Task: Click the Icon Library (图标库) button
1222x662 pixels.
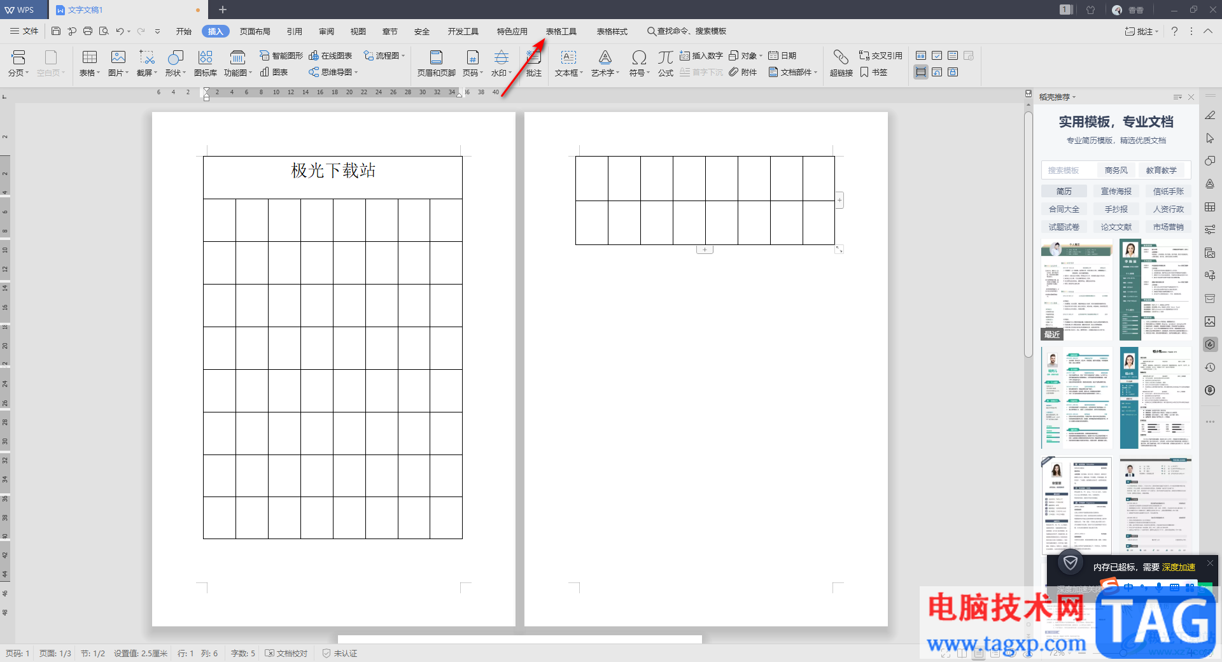Action: pyautogui.click(x=205, y=64)
